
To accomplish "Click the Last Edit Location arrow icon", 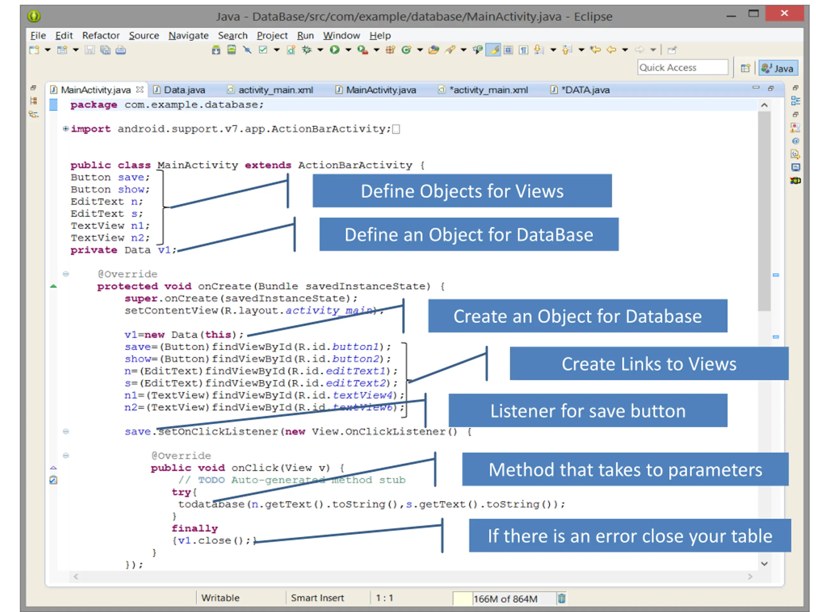I will (595, 50).
